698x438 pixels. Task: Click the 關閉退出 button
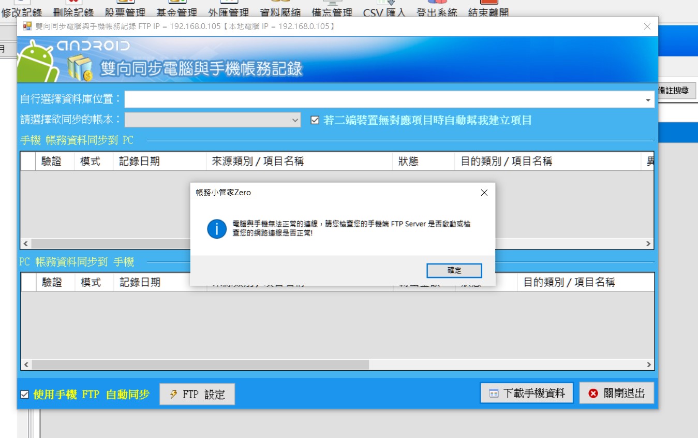tap(617, 393)
